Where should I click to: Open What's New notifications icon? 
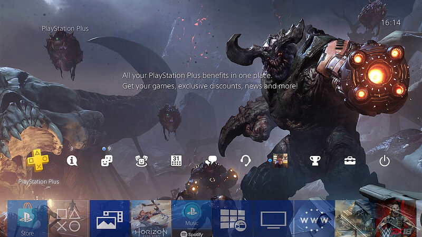72,161
